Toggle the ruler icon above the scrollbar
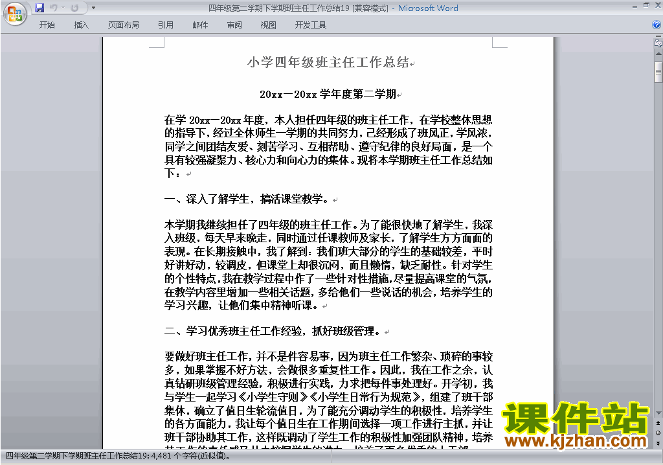Screen dimensions: 663x465 pyautogui.click(x=658, y=43)
